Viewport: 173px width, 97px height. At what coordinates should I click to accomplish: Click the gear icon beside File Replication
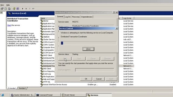point(42,77)
